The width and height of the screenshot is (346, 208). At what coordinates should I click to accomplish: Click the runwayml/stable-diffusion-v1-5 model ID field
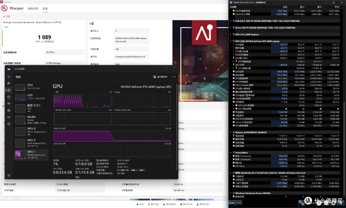click(131, 57)
